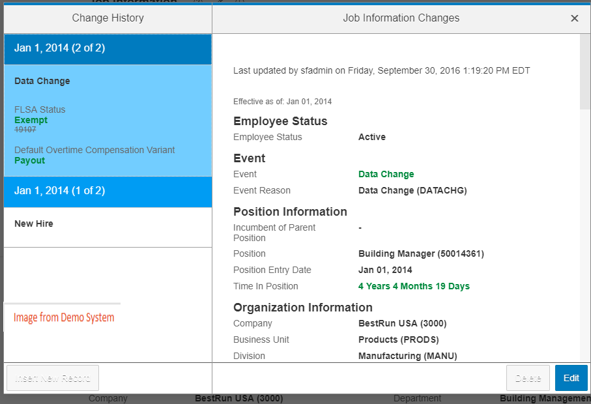Click the green Exempt FLSA status value
This screenshot has height=404, width=591.
(x=31, y=120)
